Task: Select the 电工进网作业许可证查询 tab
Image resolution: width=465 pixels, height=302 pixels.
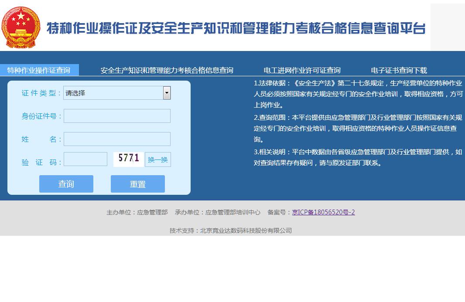Action: (302, 70)
